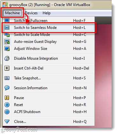Click the Host+L shortcut text
The width and height of the screenshot is (118, 134).
click(79, 28)
